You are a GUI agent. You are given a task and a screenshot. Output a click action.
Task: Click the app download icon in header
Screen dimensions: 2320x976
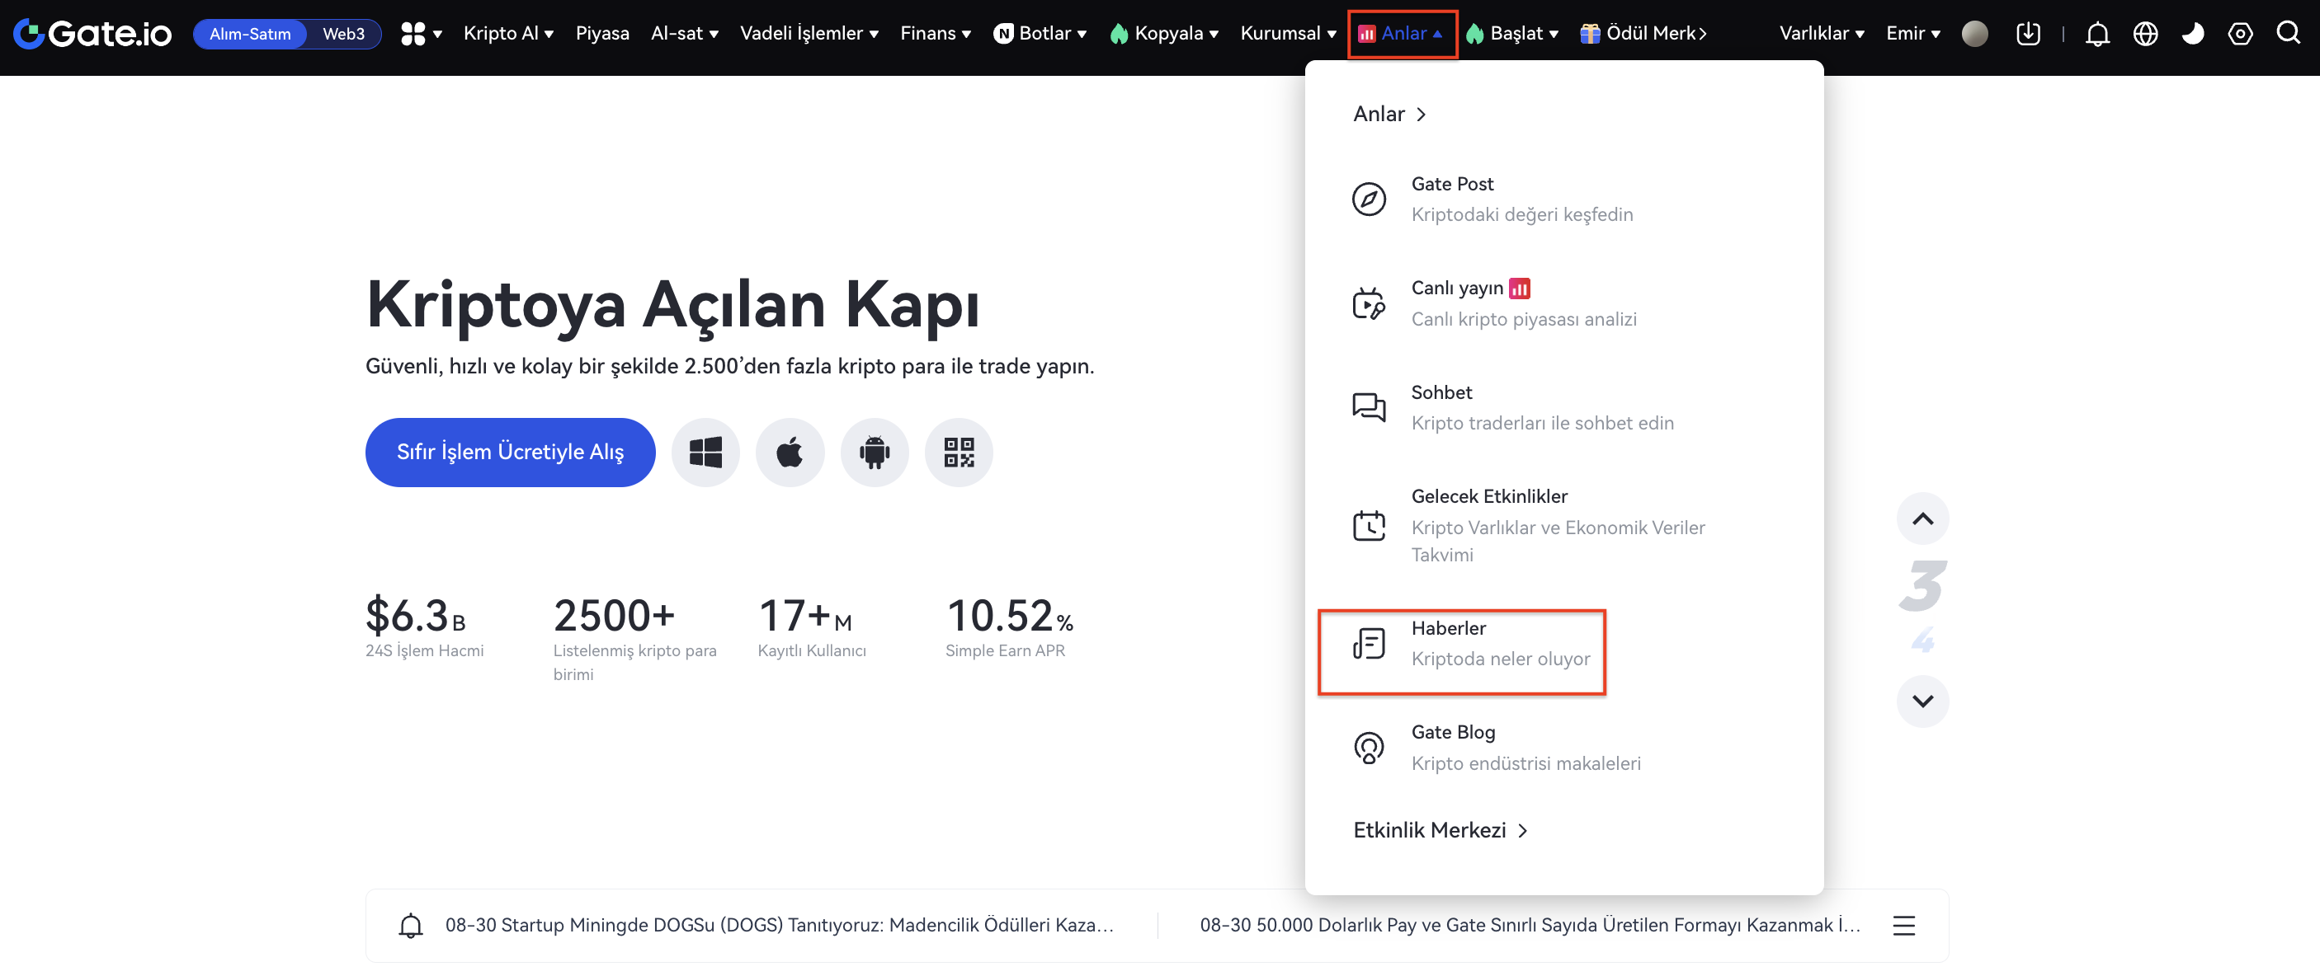[x=2027, y=34]
